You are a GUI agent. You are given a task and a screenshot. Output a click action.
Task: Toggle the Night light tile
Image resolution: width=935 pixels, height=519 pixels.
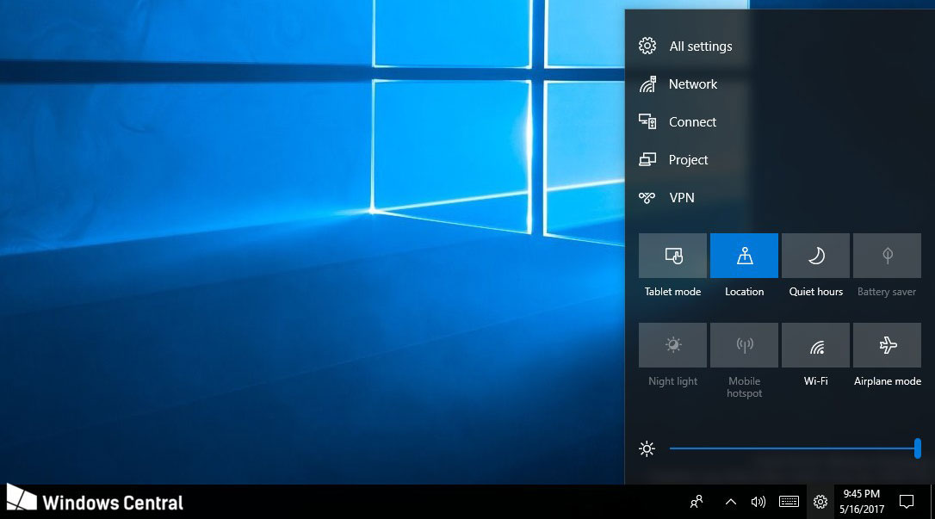click(672, 345)
